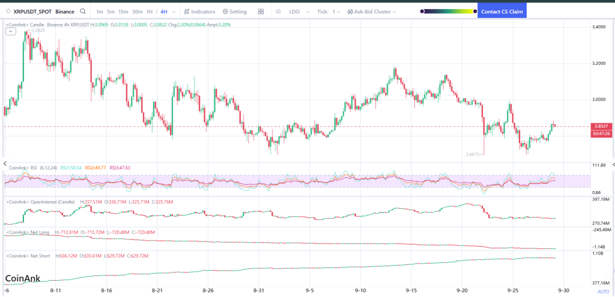Click the RSI3:47.63 value

coord(120,168)
